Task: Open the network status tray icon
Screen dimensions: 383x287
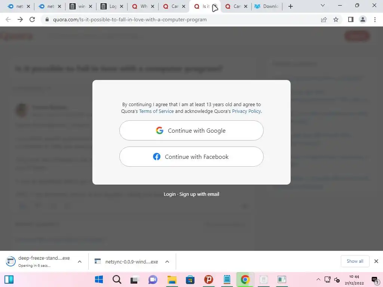Action: click(x=328, y=280)
